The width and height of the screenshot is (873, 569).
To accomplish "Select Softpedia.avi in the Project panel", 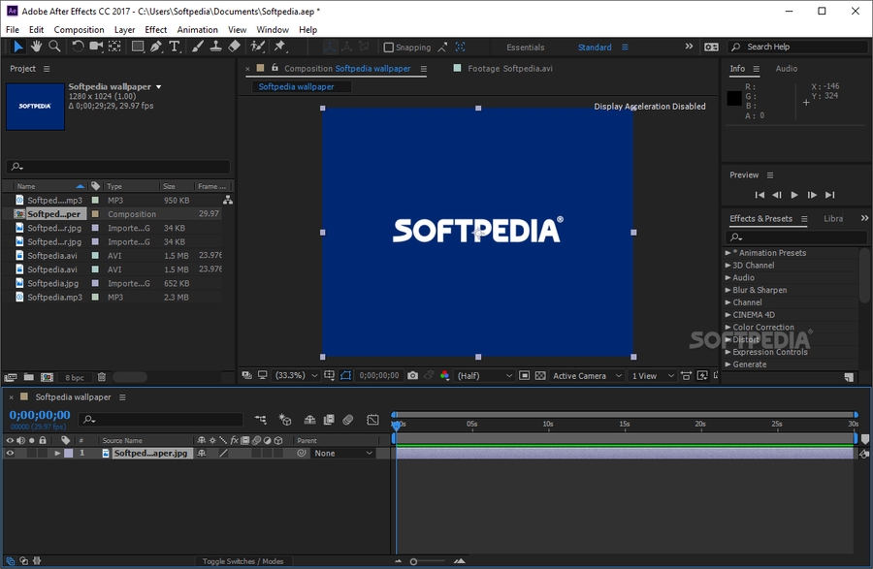I will point(51,256).
